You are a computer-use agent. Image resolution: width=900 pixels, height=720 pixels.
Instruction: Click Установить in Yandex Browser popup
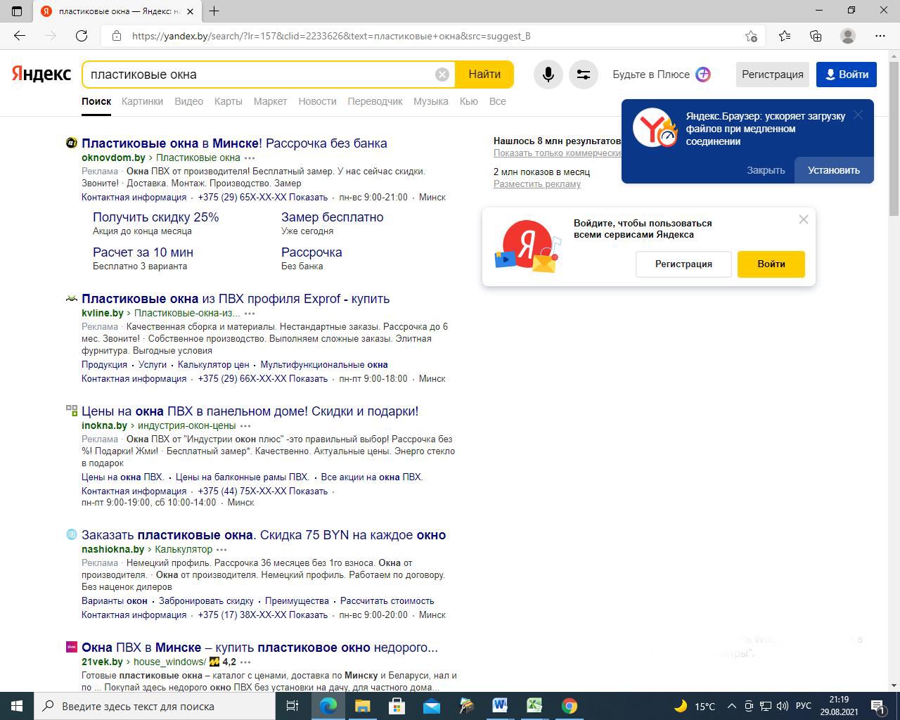(x=833, y=170)
